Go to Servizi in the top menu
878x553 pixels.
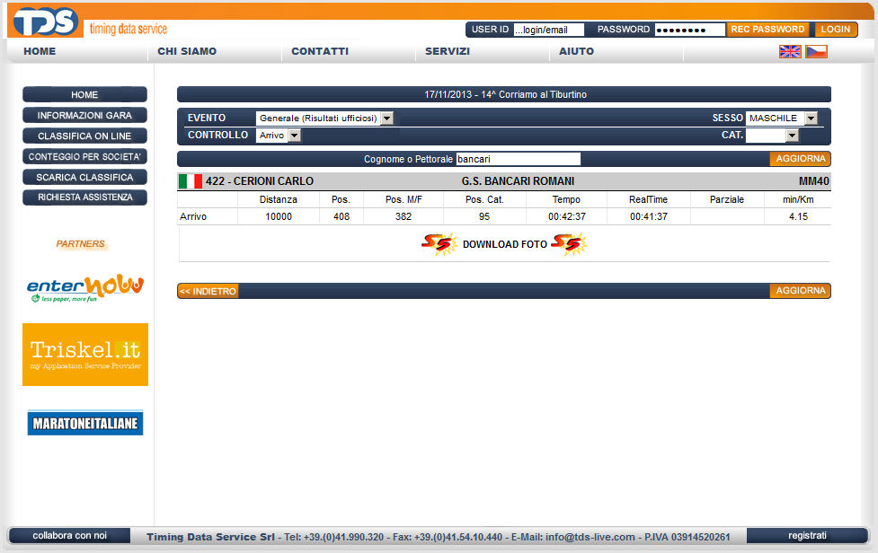[448, 51]
